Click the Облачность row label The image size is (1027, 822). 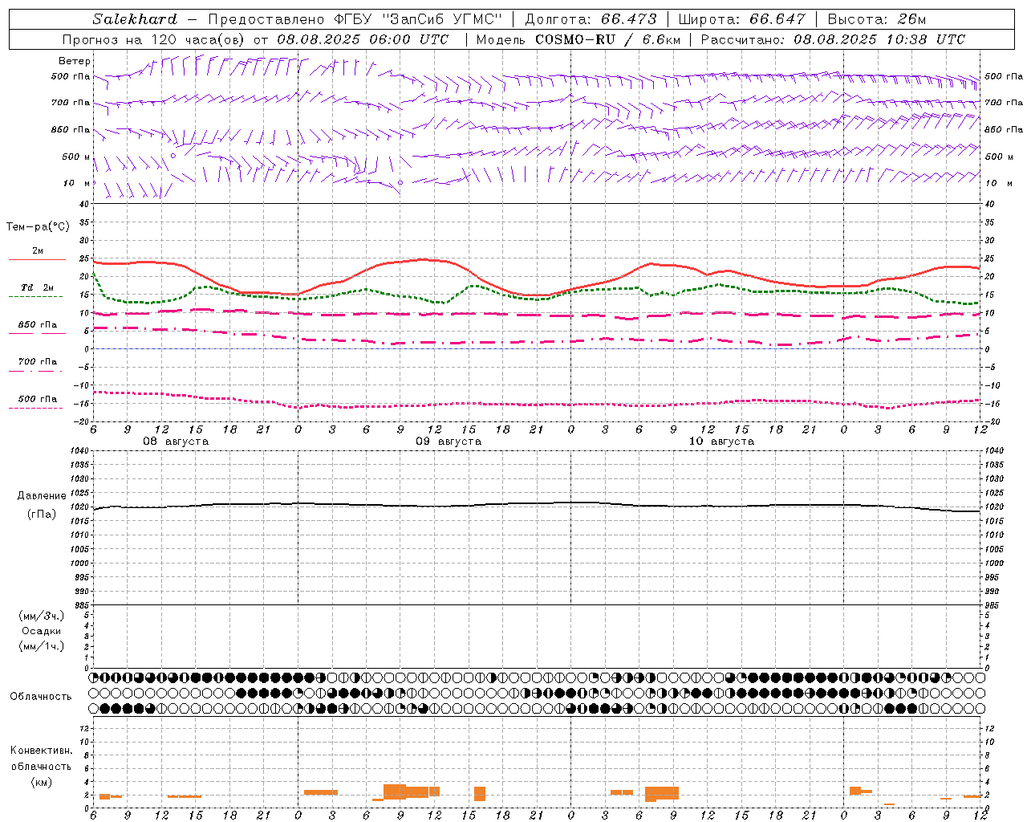pyautogui.click(x=41, y=697)
